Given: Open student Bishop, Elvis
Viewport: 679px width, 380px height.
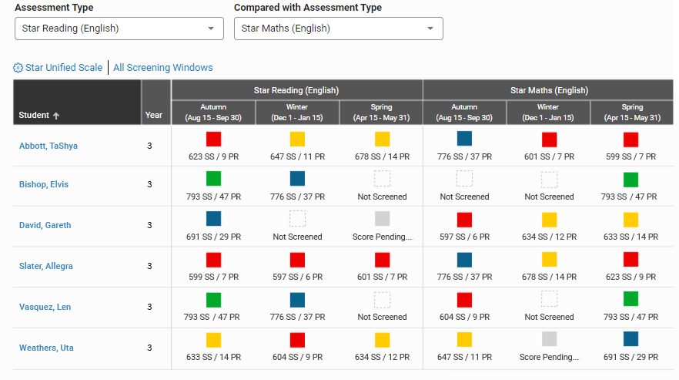Looking at the screenshot, I should [x=44, y=184].
